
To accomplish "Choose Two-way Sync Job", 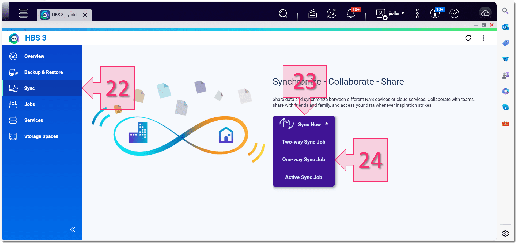I will [304, 142].
